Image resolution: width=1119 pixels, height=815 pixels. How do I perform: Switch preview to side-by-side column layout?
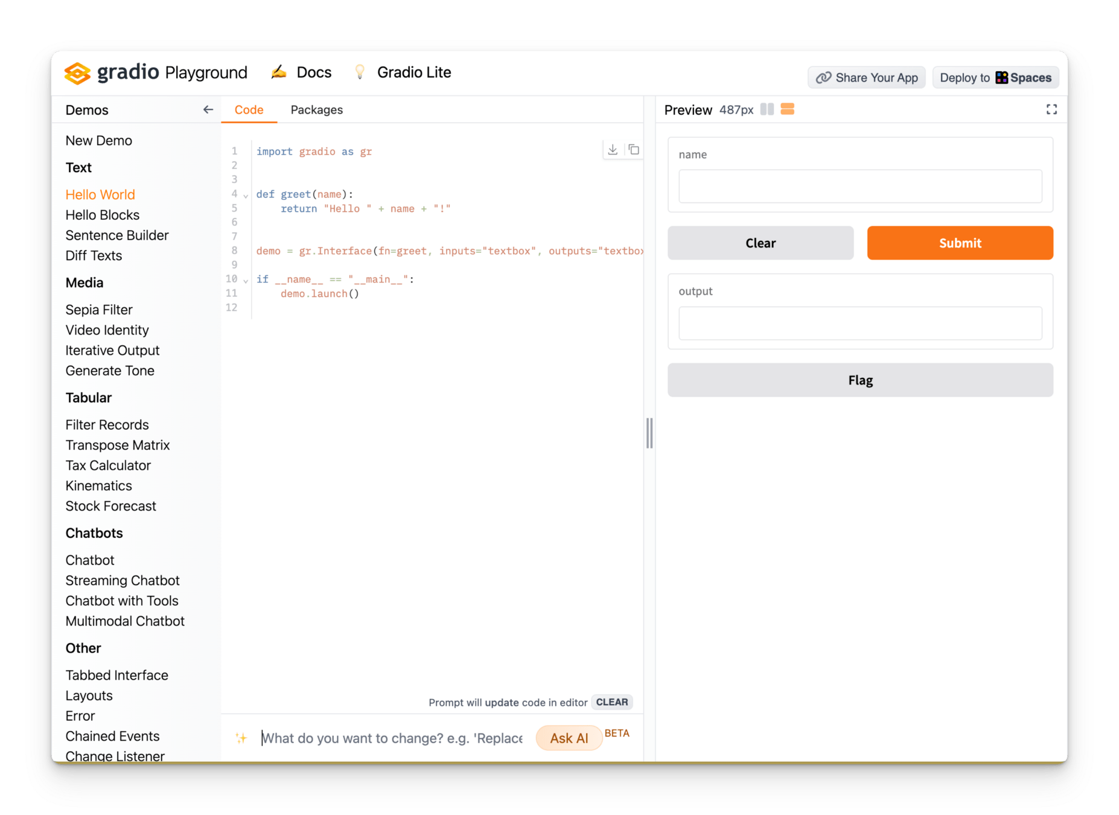coord(767,109)
